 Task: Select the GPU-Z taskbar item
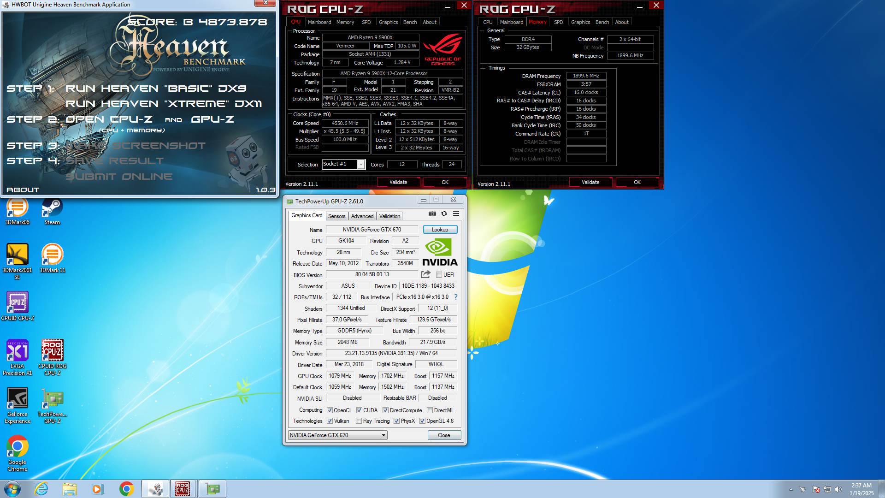click(x=212, y=489)
